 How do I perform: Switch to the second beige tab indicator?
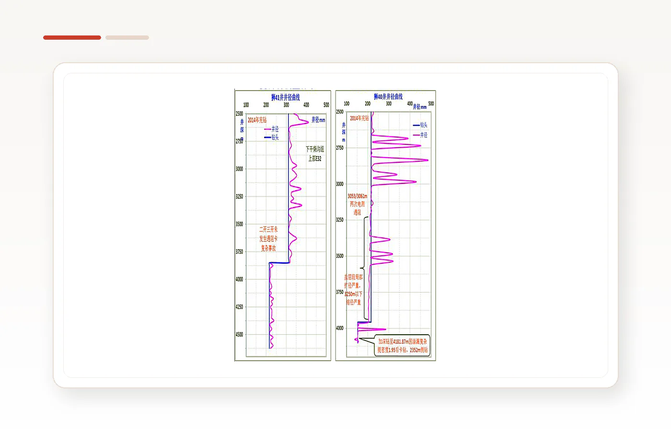pyautogui.click(x=127, y=37)
